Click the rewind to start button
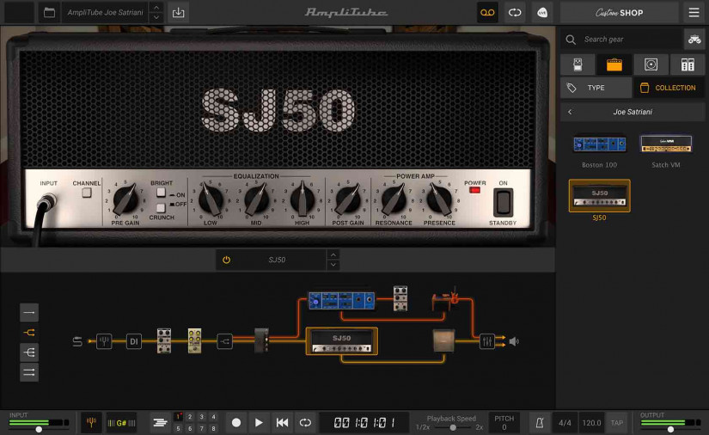Viewport: 709px width, 435px height. tap(282, 423)
